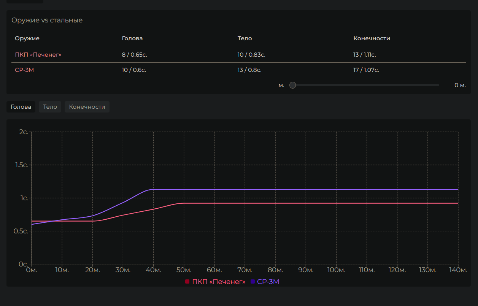The image size is (478, 306).
Task: Click the "0 м." distance value
Action: tap(460, 85)
